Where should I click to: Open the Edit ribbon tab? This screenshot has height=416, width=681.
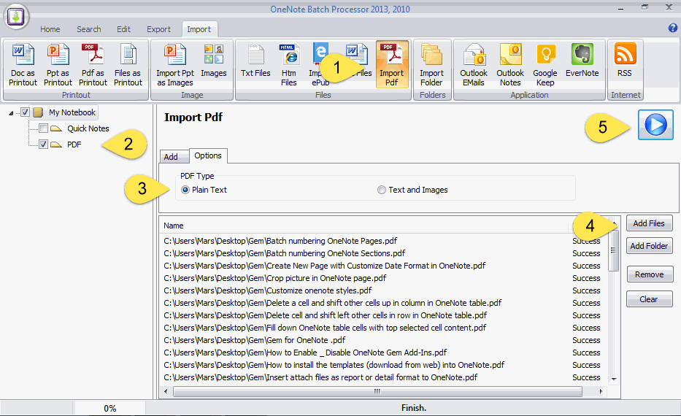pyautogui.click(x=123, y=29)
